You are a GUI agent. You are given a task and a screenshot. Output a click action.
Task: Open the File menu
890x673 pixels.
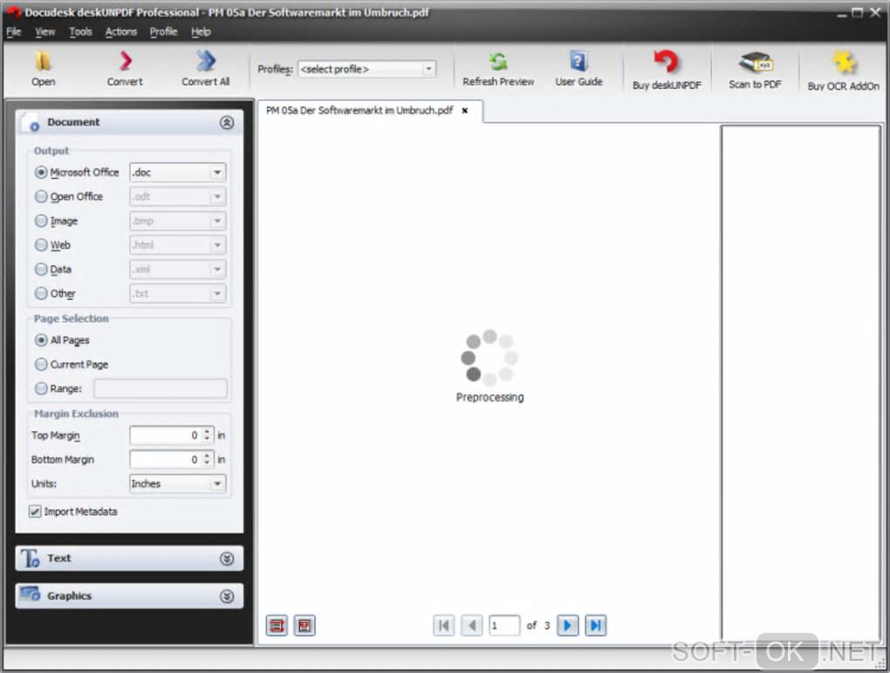(x=14, y=31)
